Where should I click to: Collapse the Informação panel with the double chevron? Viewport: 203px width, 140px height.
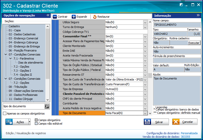point(198,15)
